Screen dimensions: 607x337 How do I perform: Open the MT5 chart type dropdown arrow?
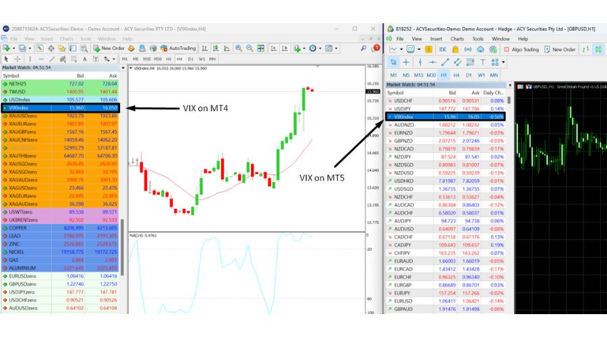[403, 49]
